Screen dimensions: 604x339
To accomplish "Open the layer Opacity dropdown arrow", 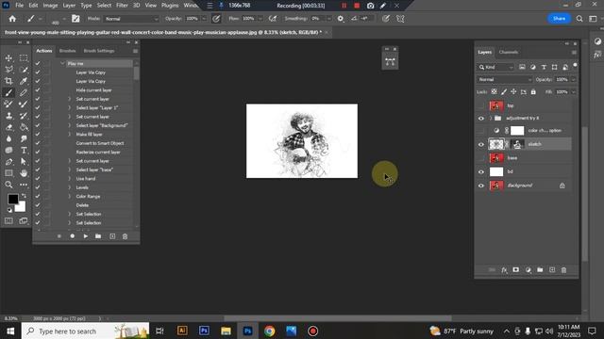I will pyautogui.click(x=573, y=79).
